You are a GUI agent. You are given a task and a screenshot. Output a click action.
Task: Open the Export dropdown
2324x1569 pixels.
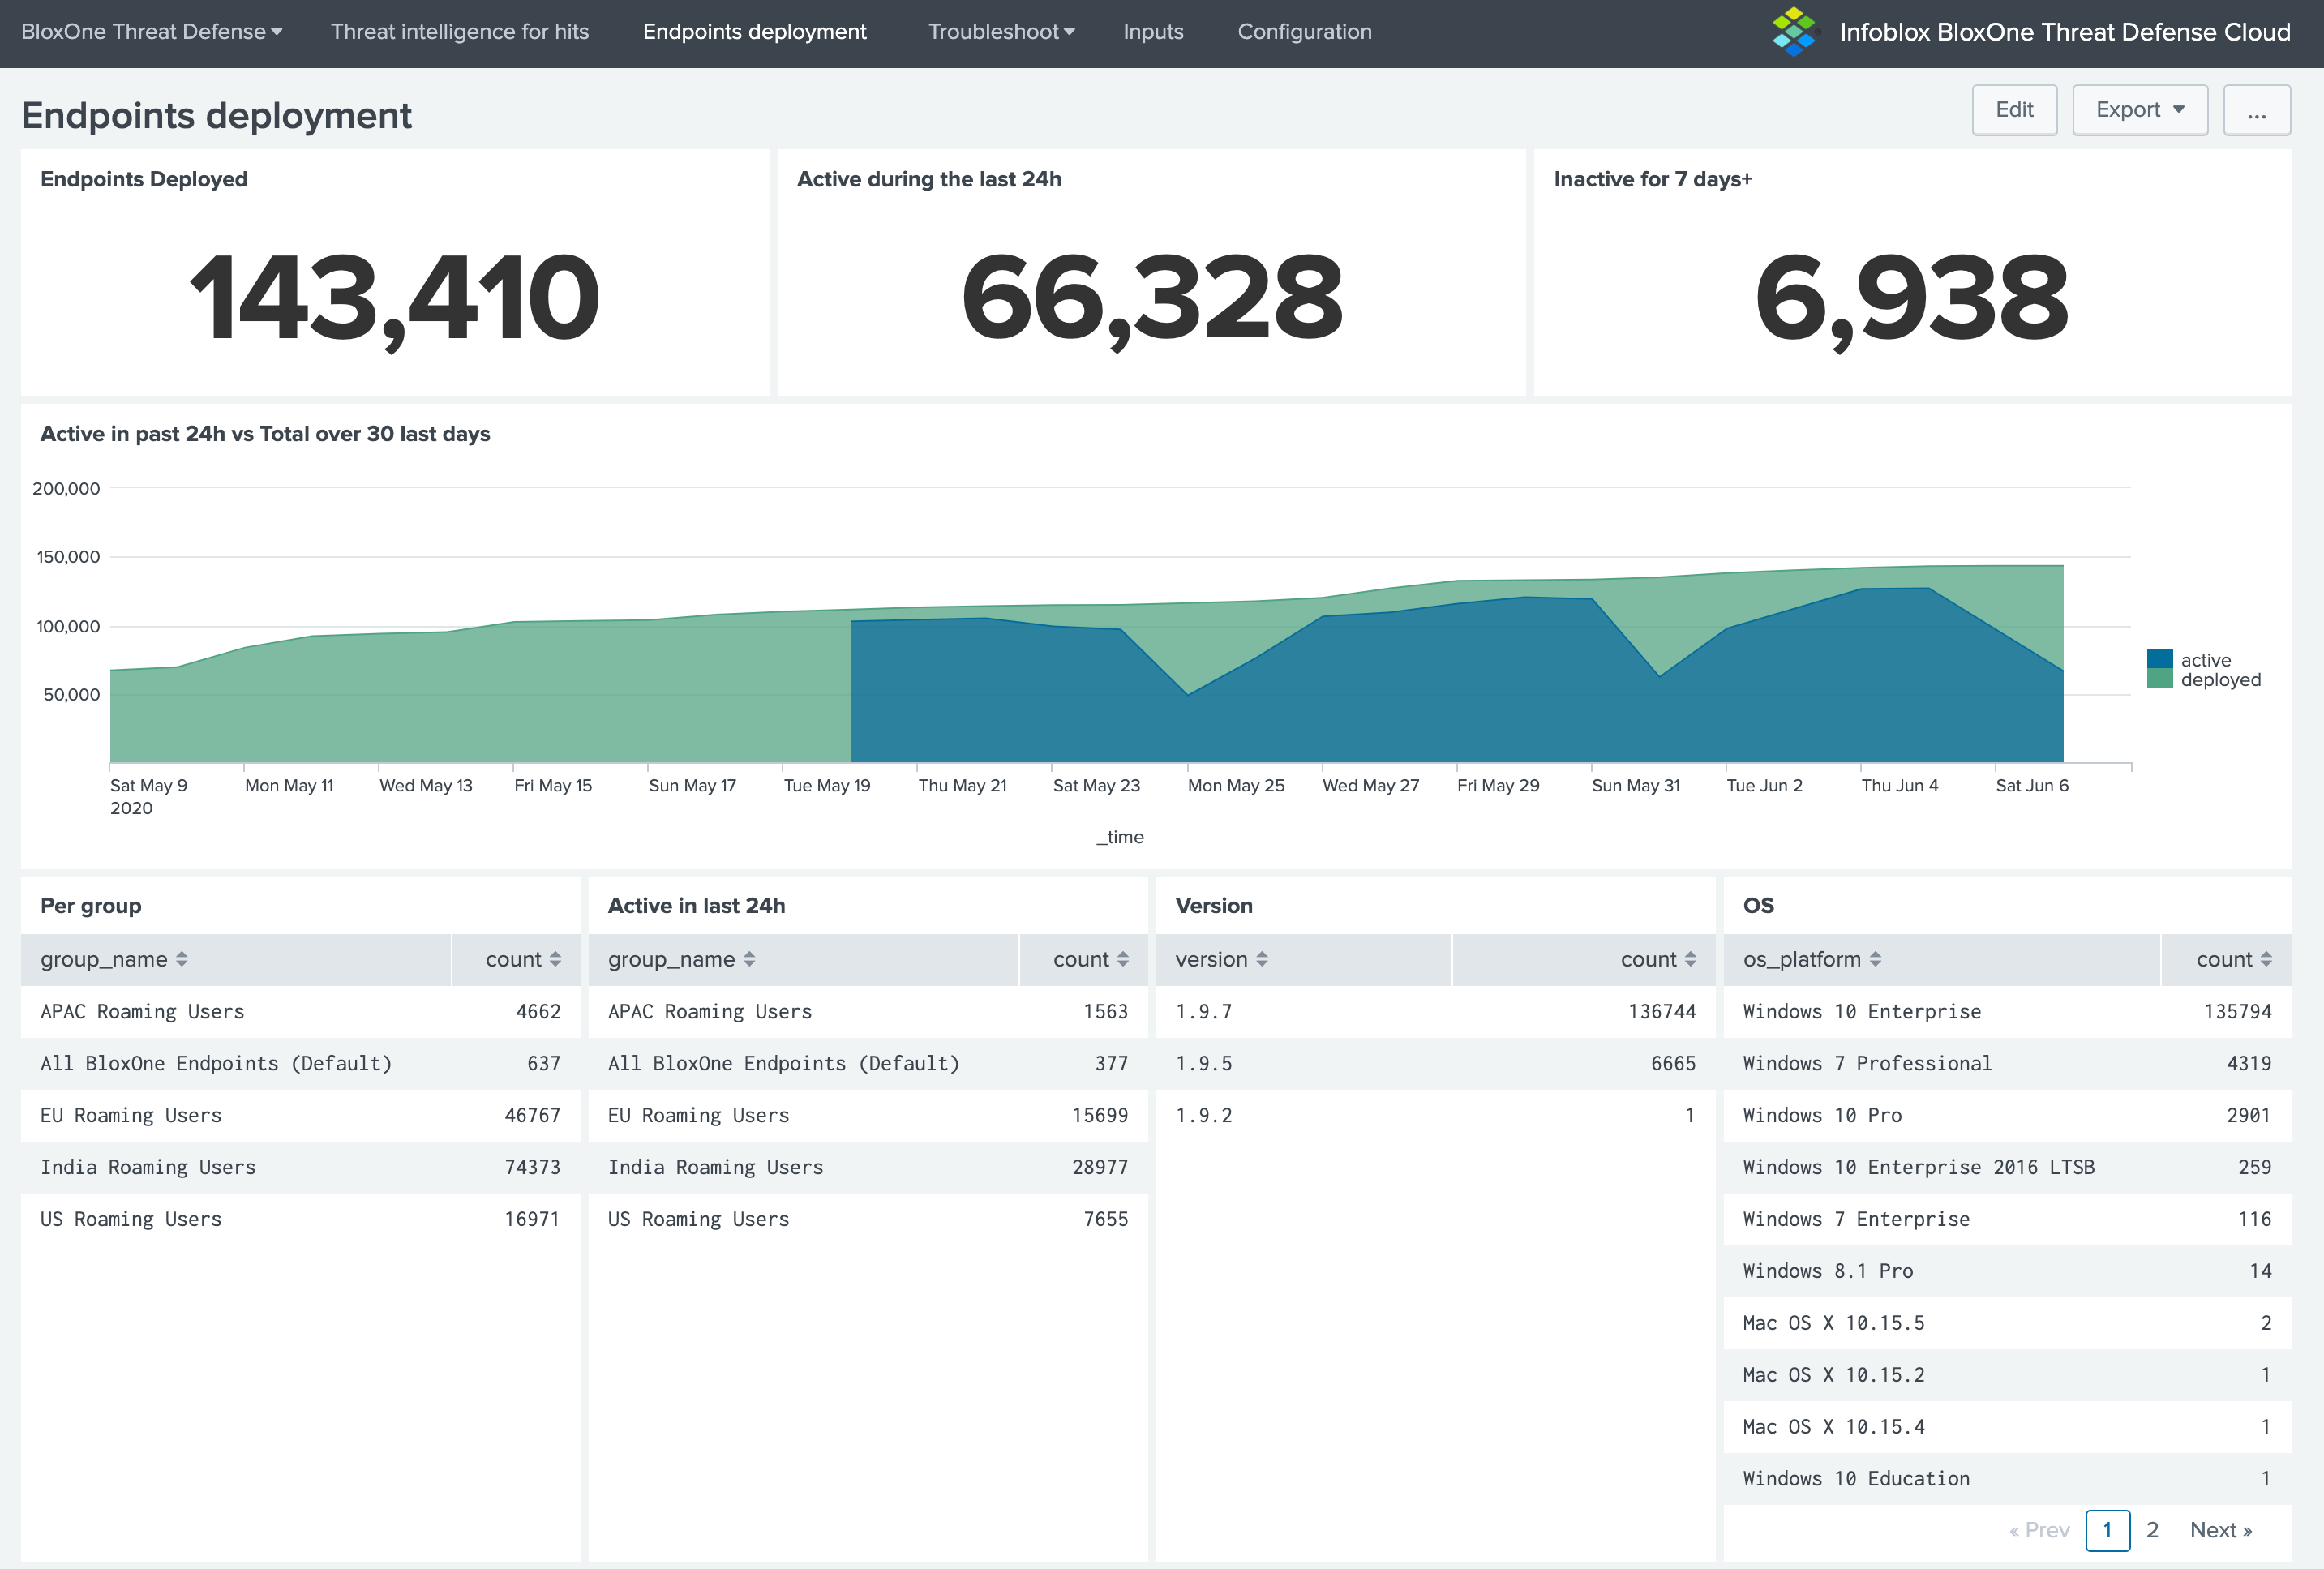coord(2139,110)
